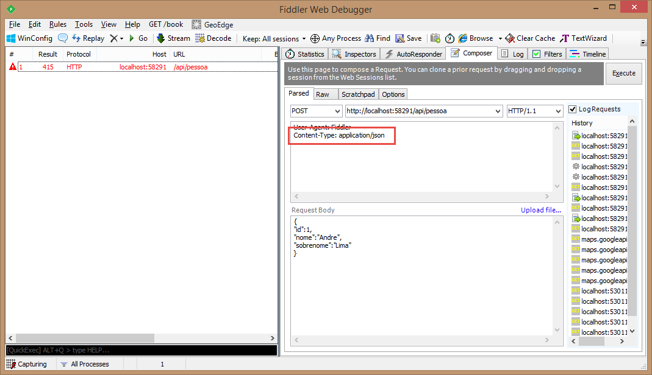Open WinConfig from the toolbar
Image resolution: width=652 pixels, height=375 pixels.
click(29, 38)
